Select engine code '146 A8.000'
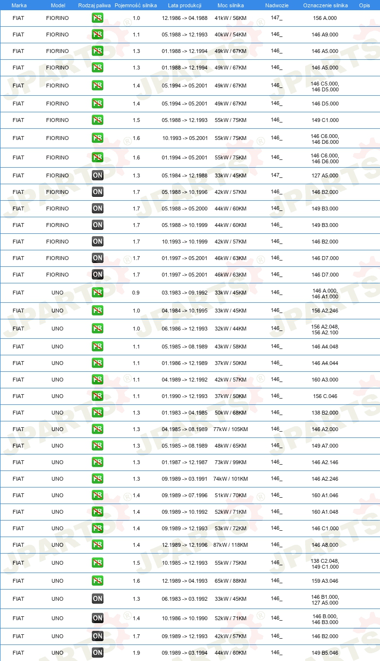The height and width of the screenshot is (661, 380). click(x=325, y=545)
